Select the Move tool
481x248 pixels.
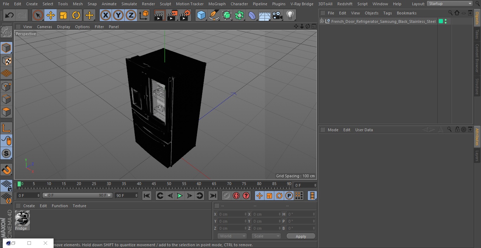51,15
